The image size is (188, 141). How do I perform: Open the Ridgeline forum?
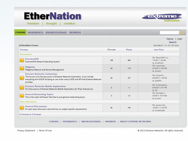(x=30, y=67)
